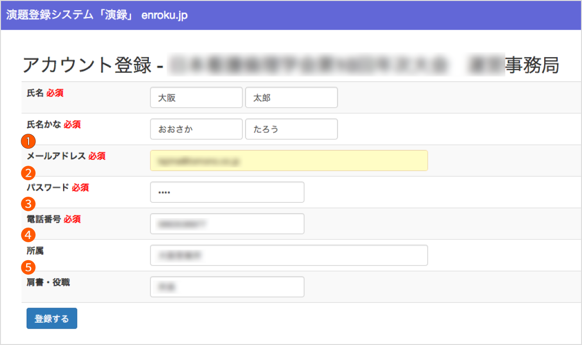
Task: Click the メールアドレス field label
Action: coord(56,156)
